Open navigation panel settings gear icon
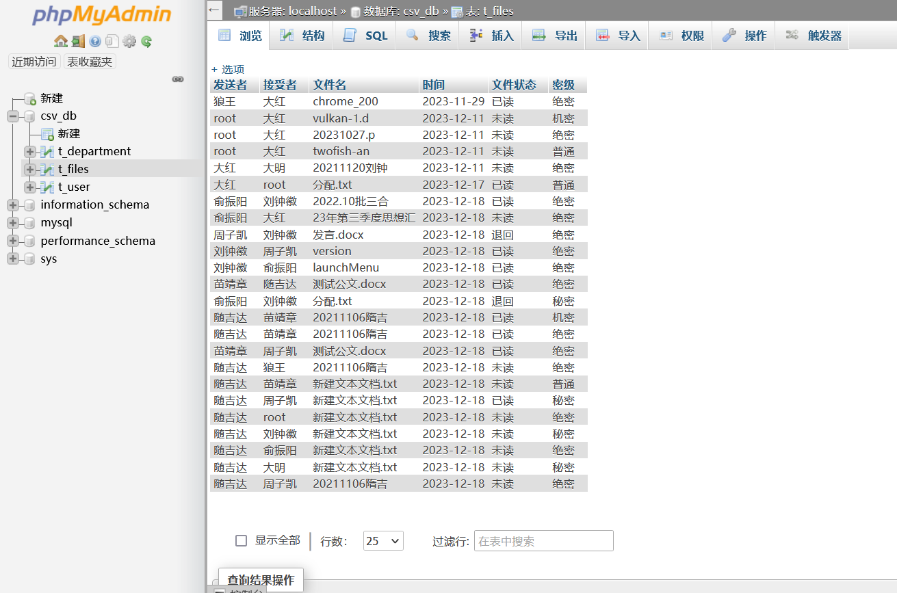Screen dimensions: 897x593 (129, 41)
